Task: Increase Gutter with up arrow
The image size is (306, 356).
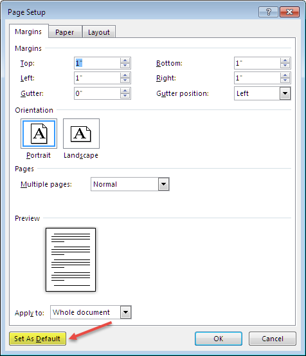Action: pos(125,91)
